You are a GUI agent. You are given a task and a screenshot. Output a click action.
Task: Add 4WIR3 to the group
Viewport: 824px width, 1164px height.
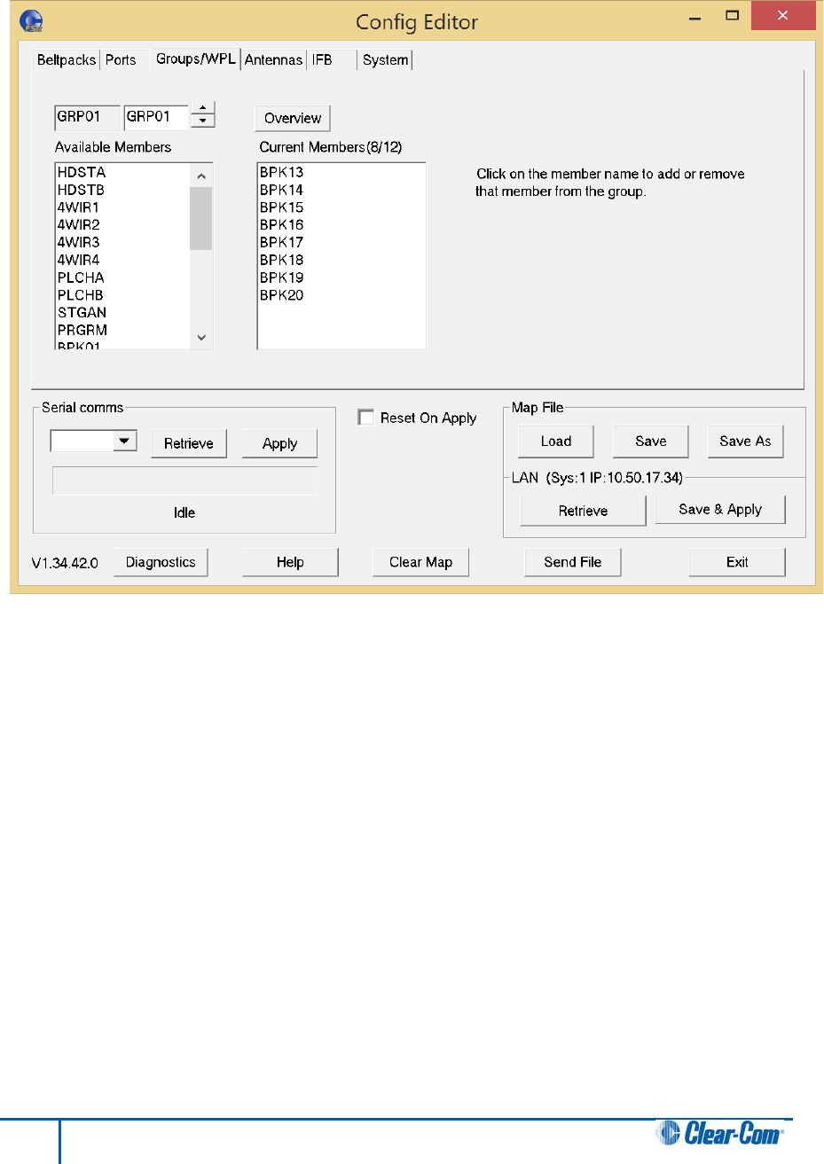[79, 242]
